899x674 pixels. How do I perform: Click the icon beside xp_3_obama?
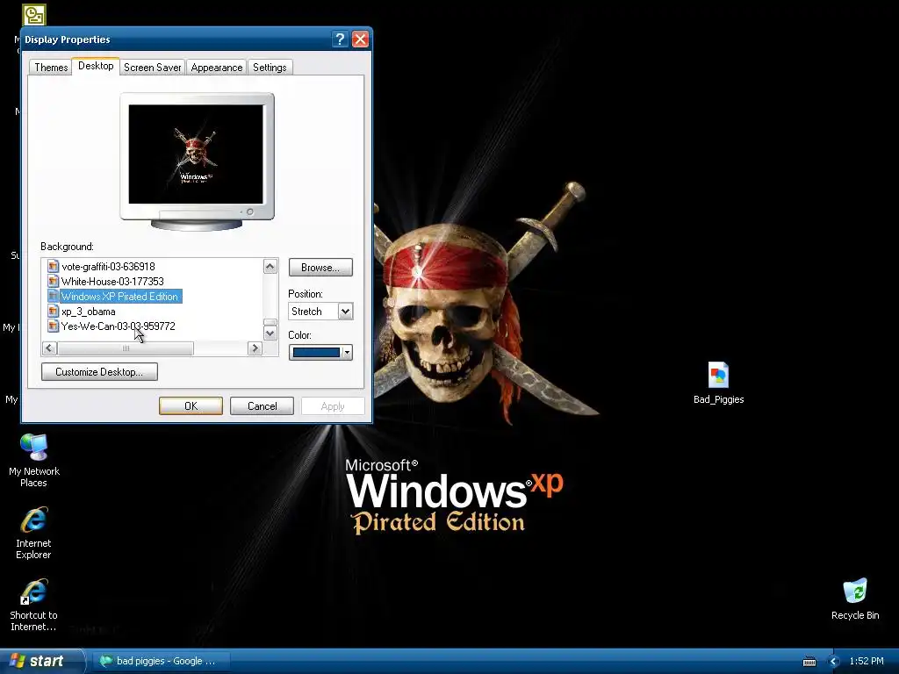pyautogui.click(x=54, y=312)
